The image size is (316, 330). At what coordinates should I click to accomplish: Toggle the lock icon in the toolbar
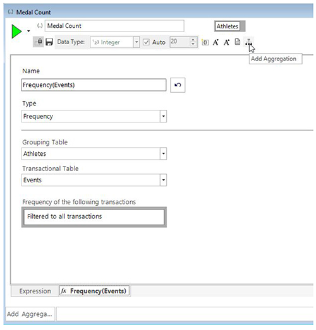[39, 42]
